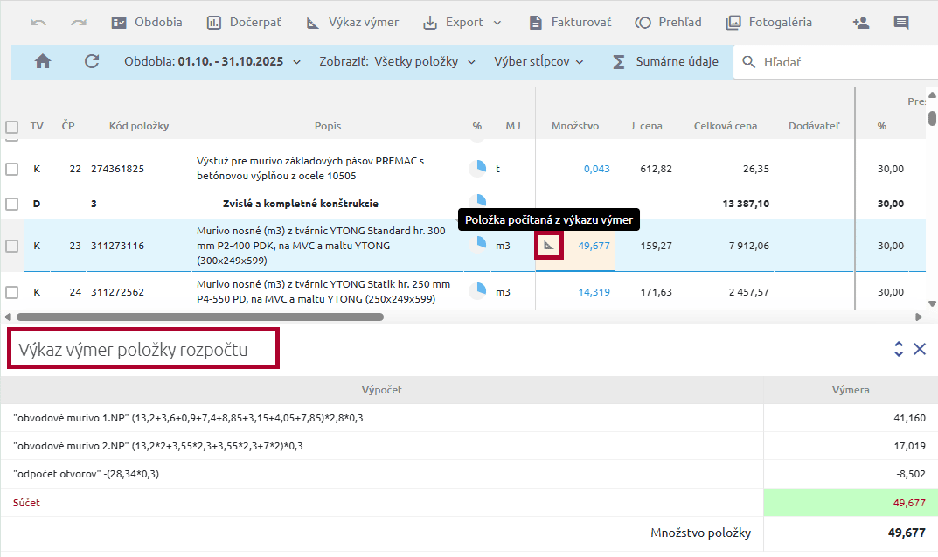Click the Fakturovať button
Image resolution: width=938 pixels, height=557 pixels.
[571, 23]
